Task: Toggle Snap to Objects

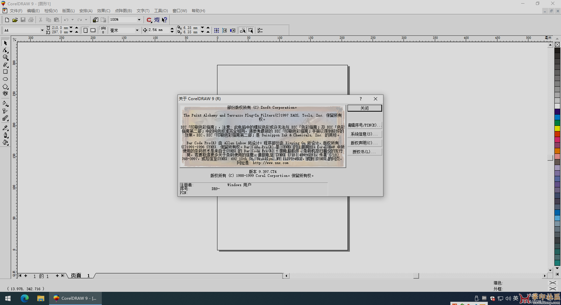Action: coord(233,30)
